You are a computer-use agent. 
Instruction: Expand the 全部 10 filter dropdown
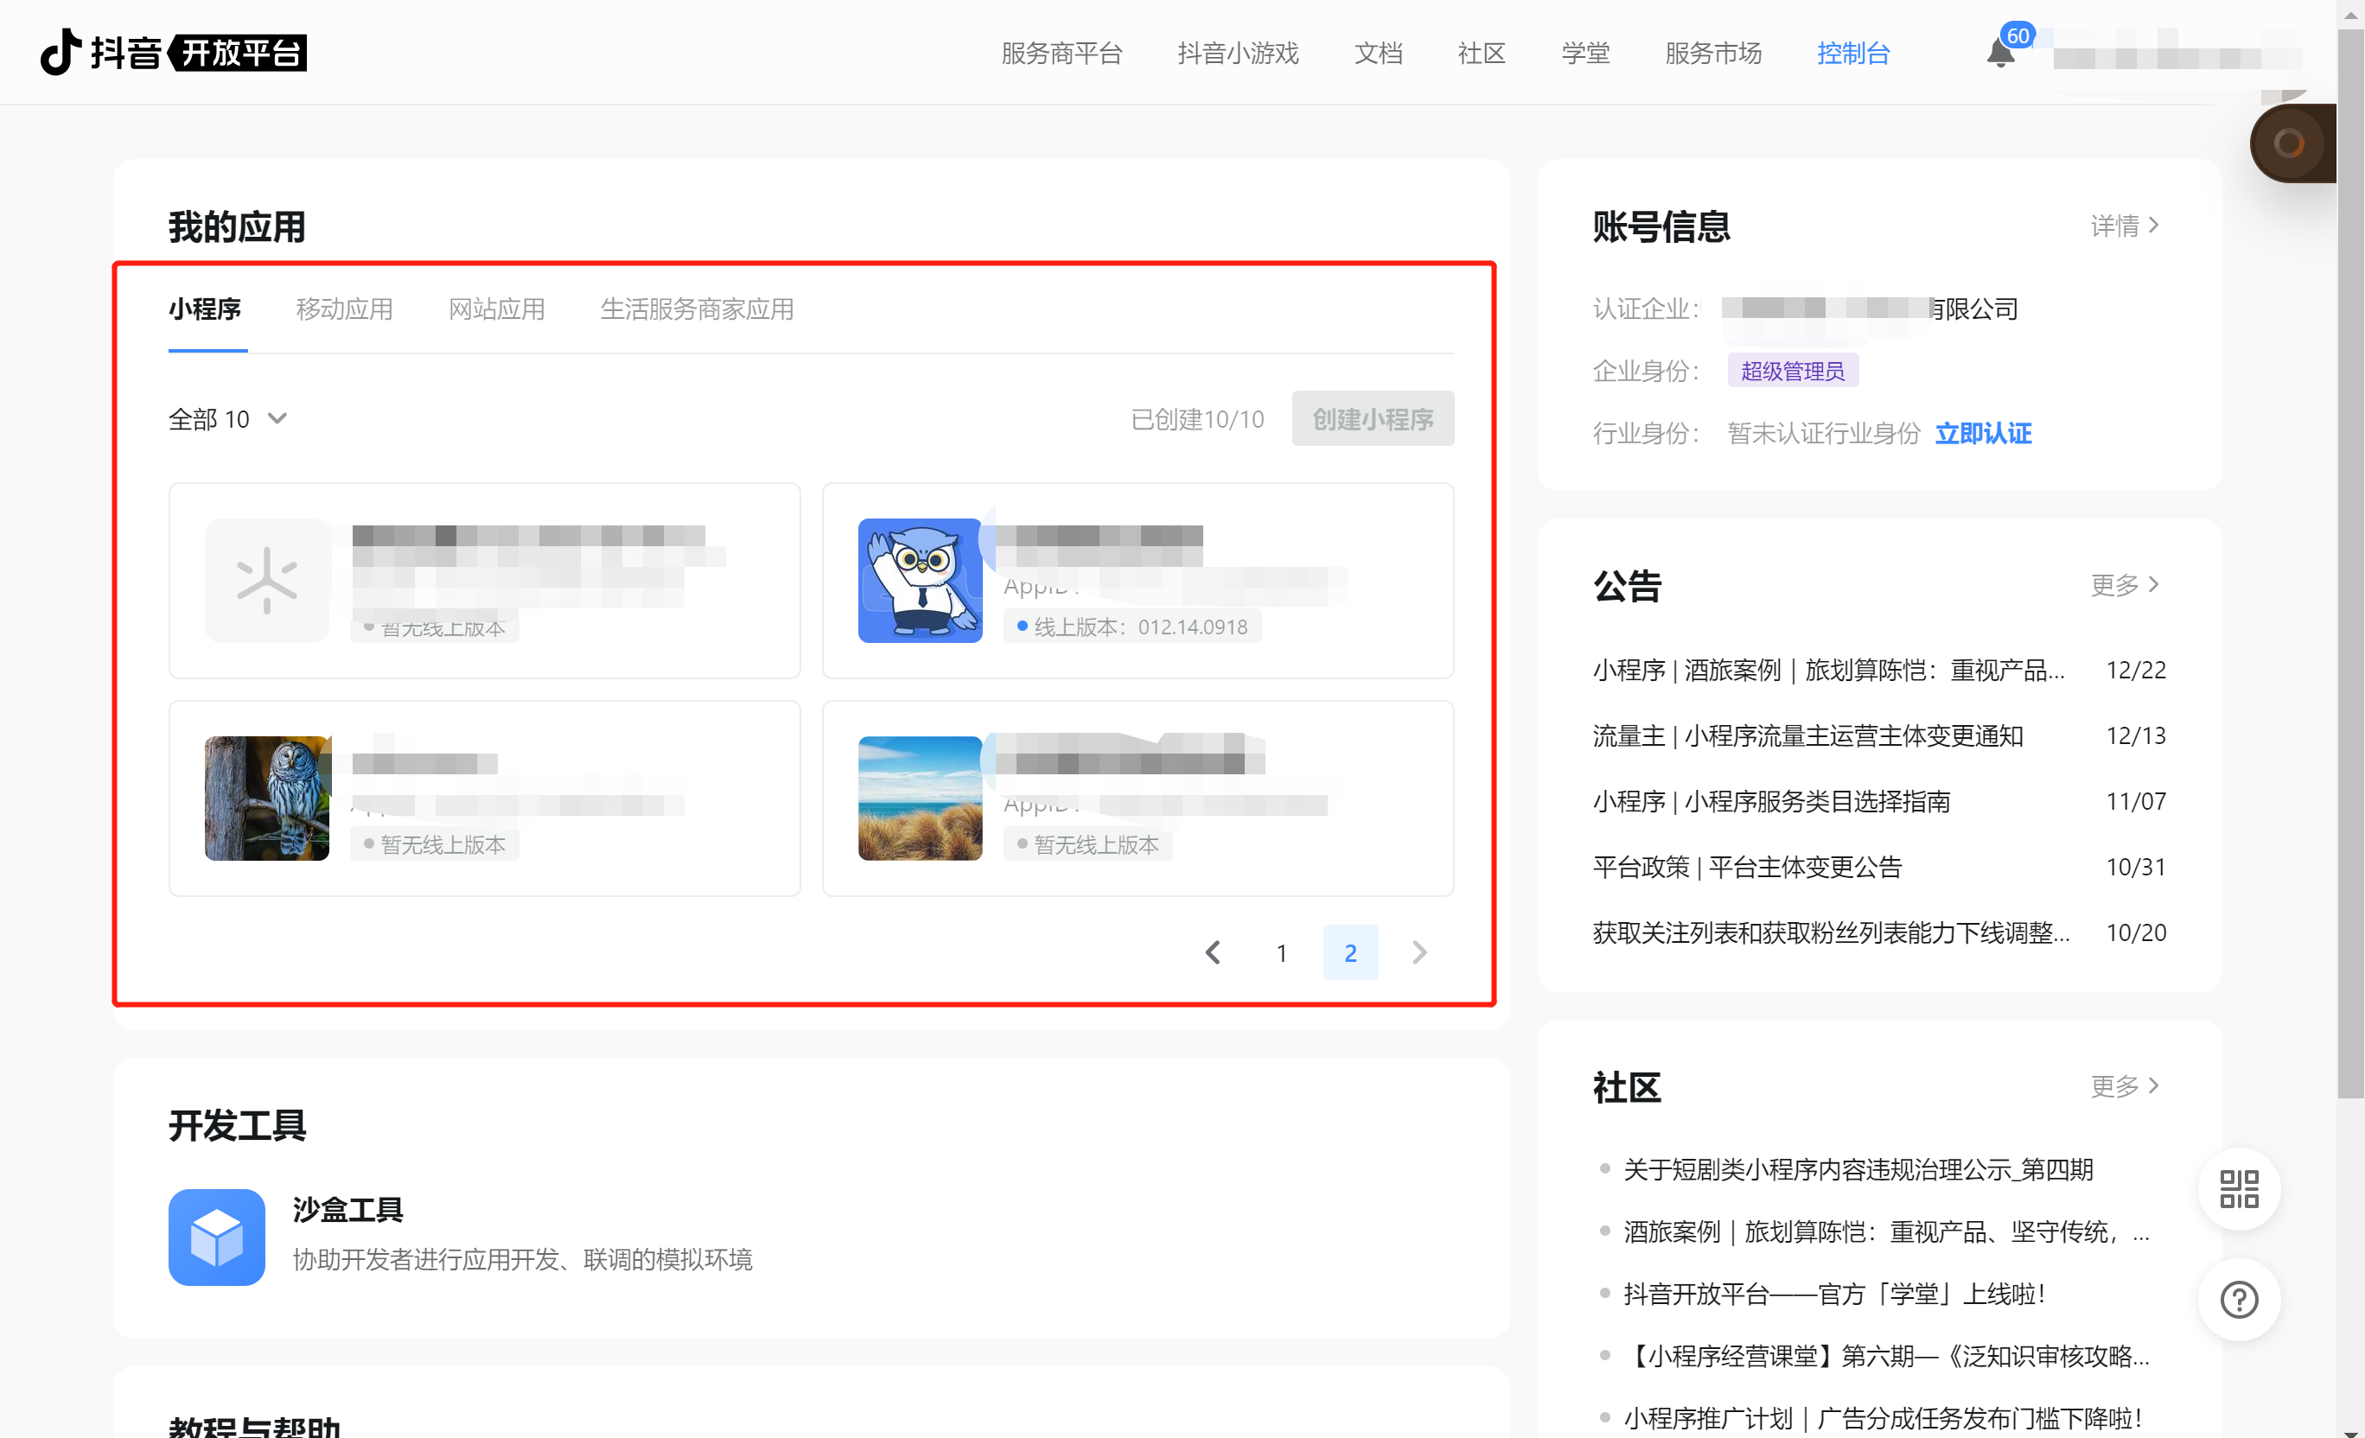[228, 418]
